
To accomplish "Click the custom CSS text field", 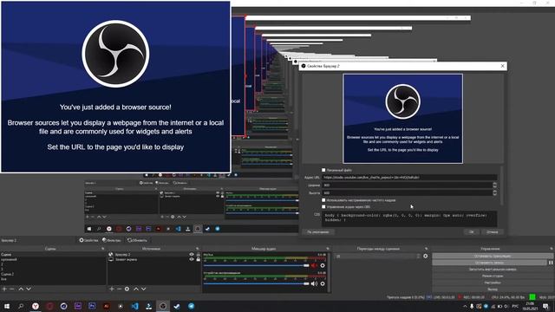I will (x=409, y=219).
